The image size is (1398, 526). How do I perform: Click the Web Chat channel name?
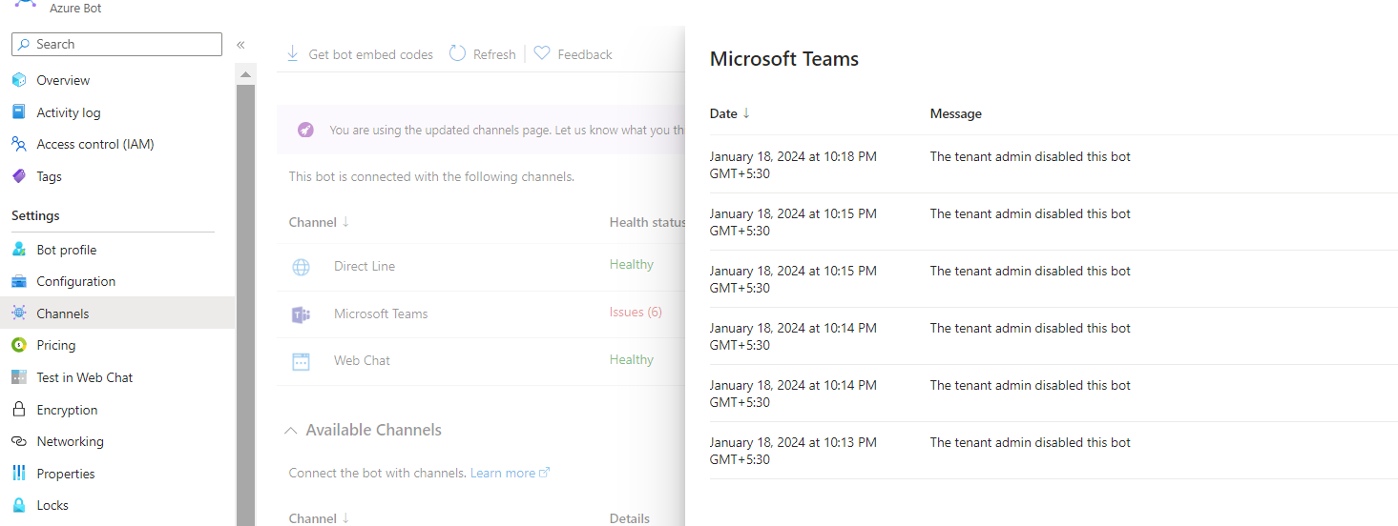click(x=362, y=360)
